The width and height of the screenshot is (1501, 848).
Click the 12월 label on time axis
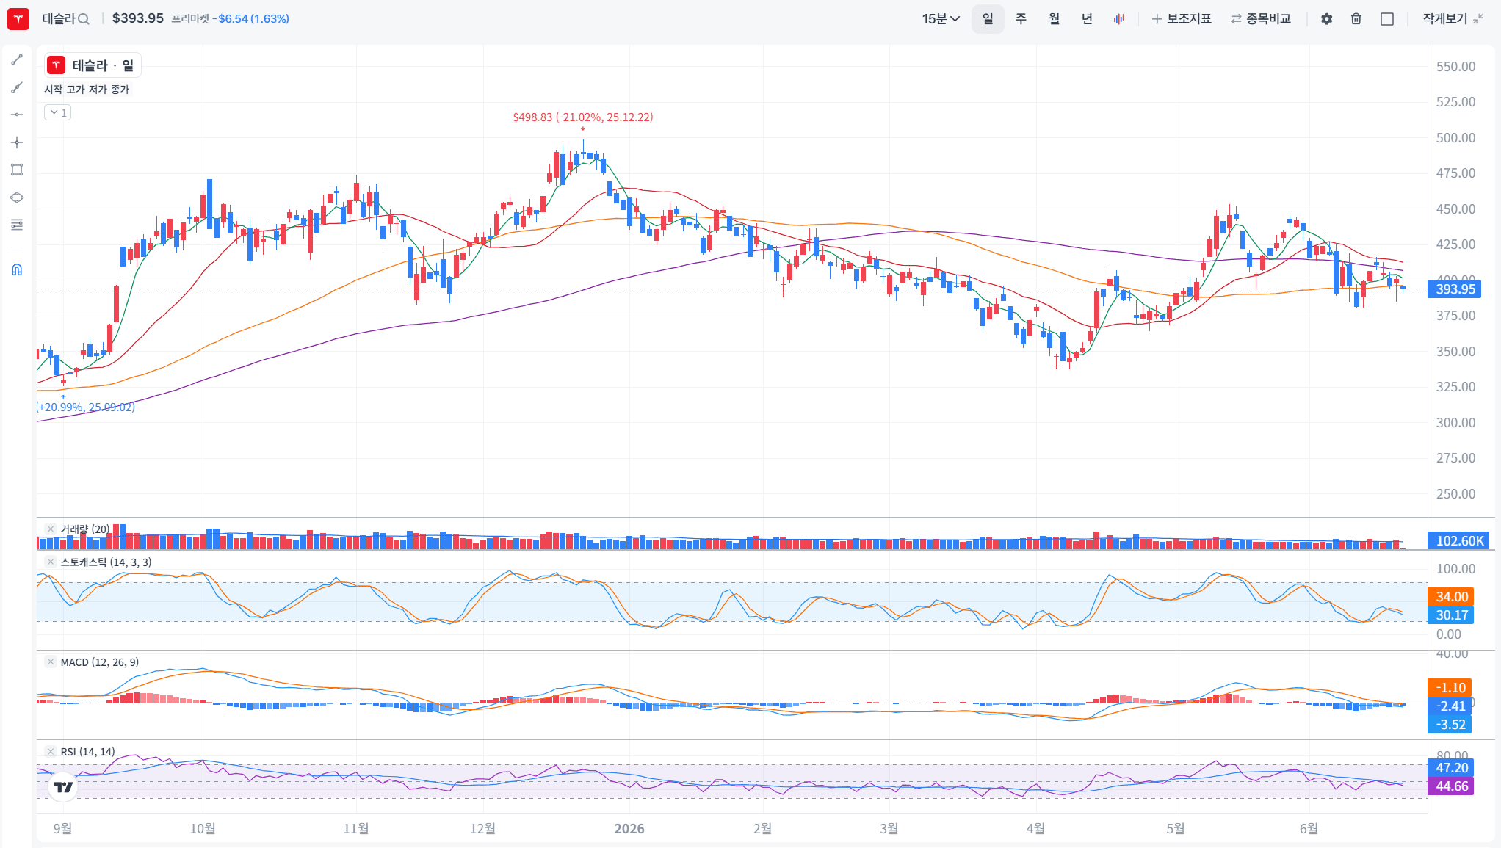pyautogui.click(x=482, y=828)
